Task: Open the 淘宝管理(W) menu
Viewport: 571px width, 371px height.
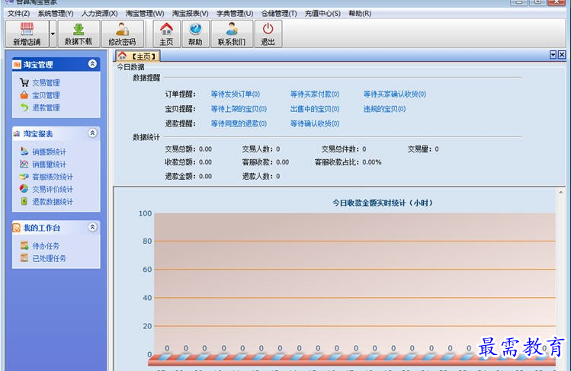Action: point(145,14)
